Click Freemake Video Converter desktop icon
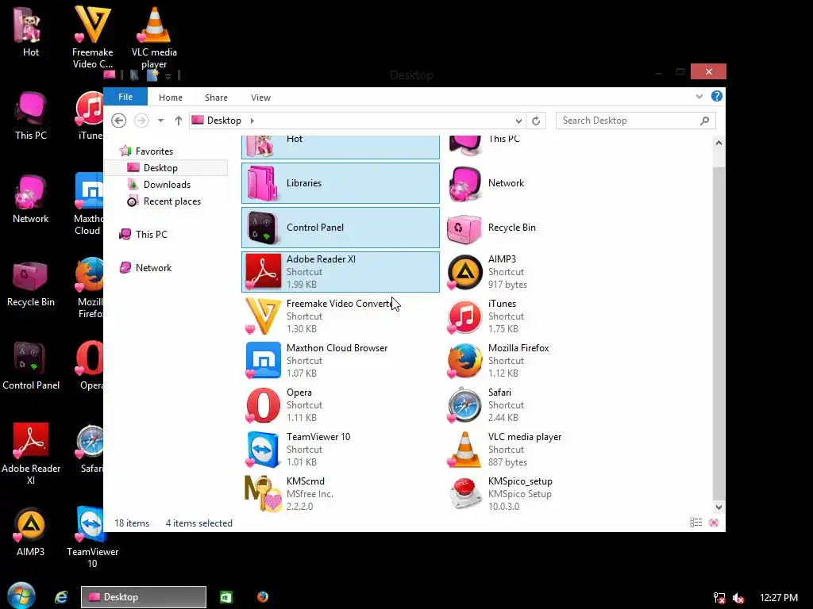 pyautogui.click(x=92, y=37)
